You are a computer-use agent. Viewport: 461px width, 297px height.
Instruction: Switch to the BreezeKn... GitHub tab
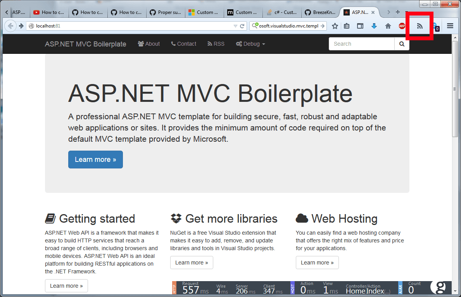tap(320, 12)
